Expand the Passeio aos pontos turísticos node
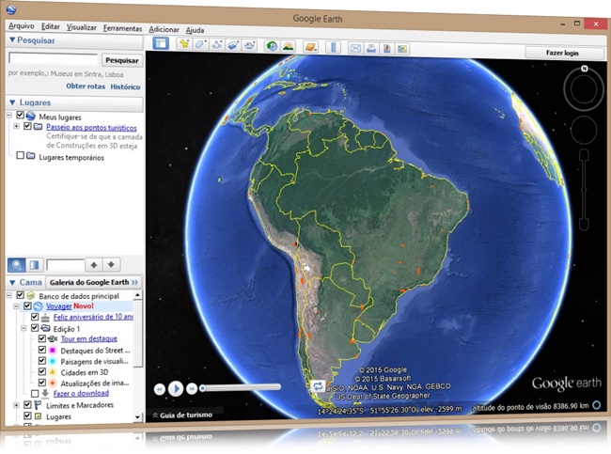 16,126
